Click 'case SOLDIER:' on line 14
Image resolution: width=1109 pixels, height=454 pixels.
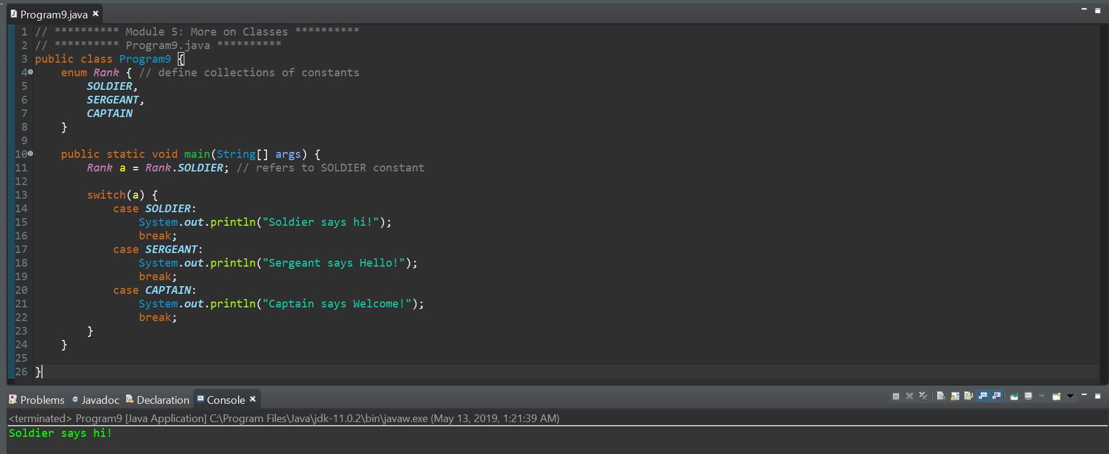(x=155, y=209)
